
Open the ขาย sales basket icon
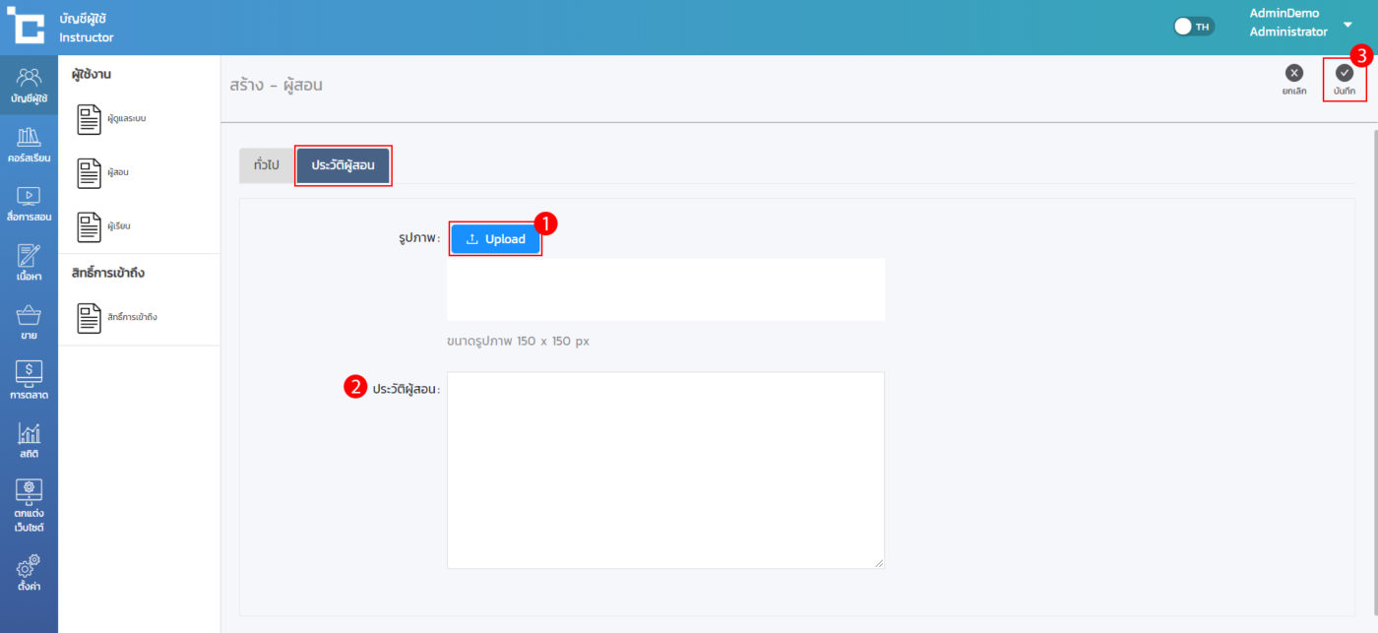coord(29,322)
